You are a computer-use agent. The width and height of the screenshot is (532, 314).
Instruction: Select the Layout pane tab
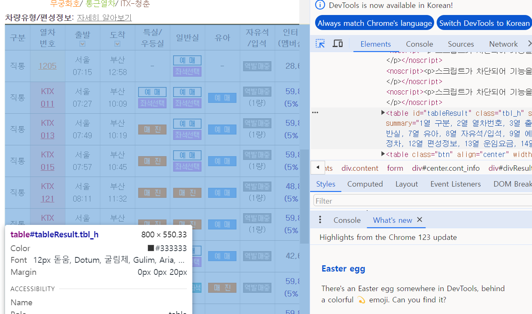tap(407, 184)
